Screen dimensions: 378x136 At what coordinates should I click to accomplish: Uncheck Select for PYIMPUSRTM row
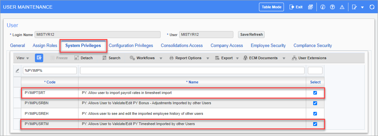click(x=315, y=124)
